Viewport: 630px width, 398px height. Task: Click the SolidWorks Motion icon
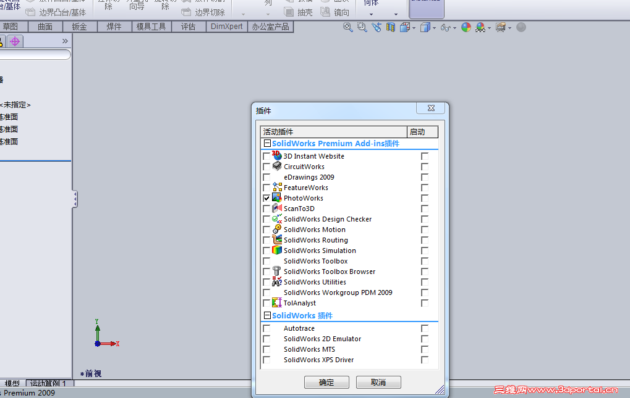pos(277,229)
